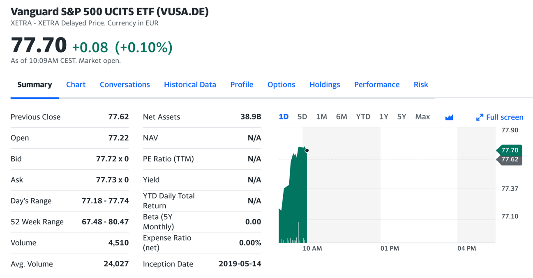Pick the 1Y chart range
The height and width of the screenshot is (278, 533).
(x=383, y=117)
